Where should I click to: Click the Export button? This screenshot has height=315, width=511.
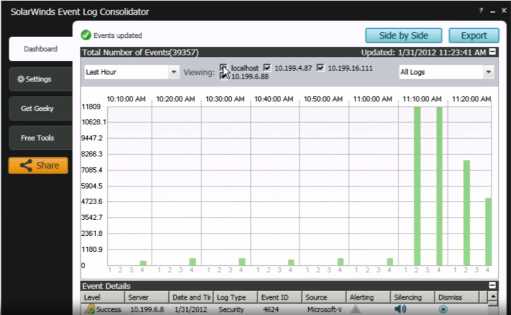tap(474, 35)
